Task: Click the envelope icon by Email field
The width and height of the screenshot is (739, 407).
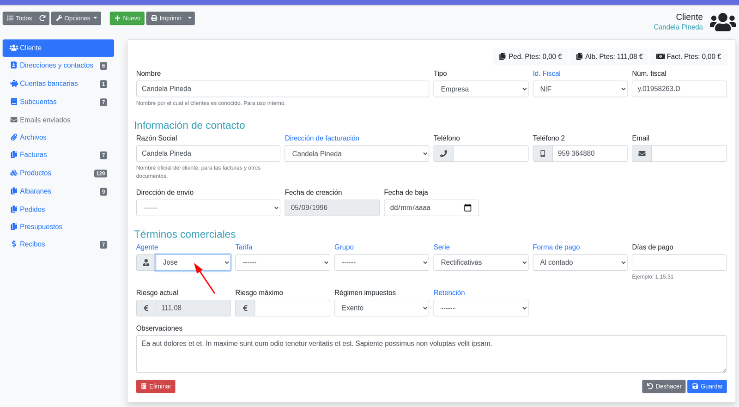Action: (642, 153)
